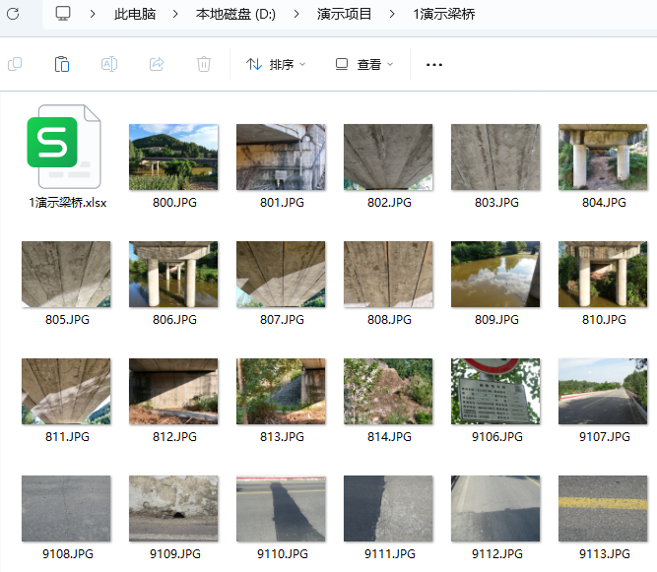Expand chevron after 此电脑
The image size is (657, 572).
175,14
